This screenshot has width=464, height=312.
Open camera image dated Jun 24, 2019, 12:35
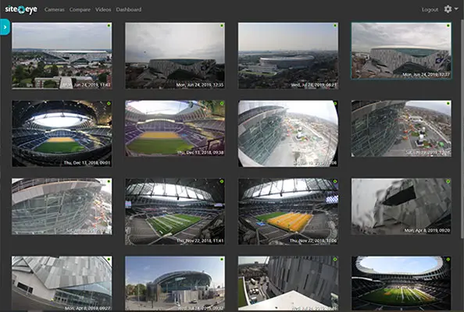[175, 56]
